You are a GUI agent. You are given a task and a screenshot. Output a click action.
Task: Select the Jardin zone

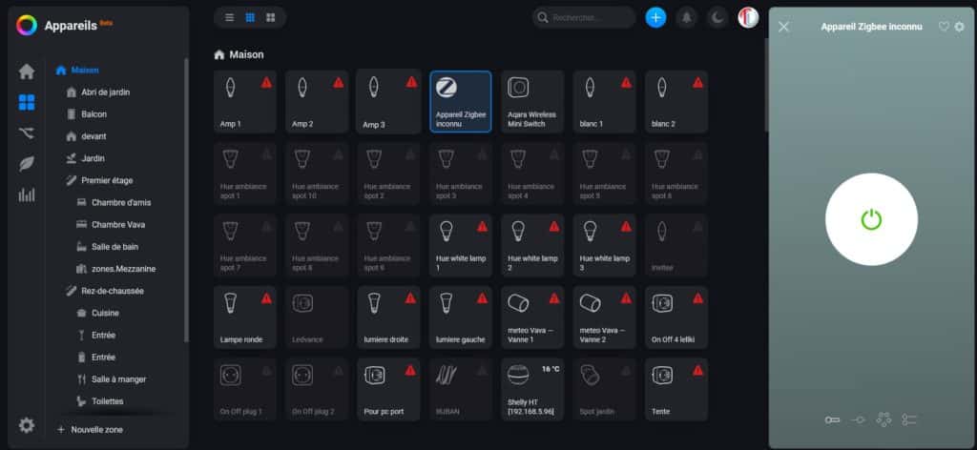point(94,158)
